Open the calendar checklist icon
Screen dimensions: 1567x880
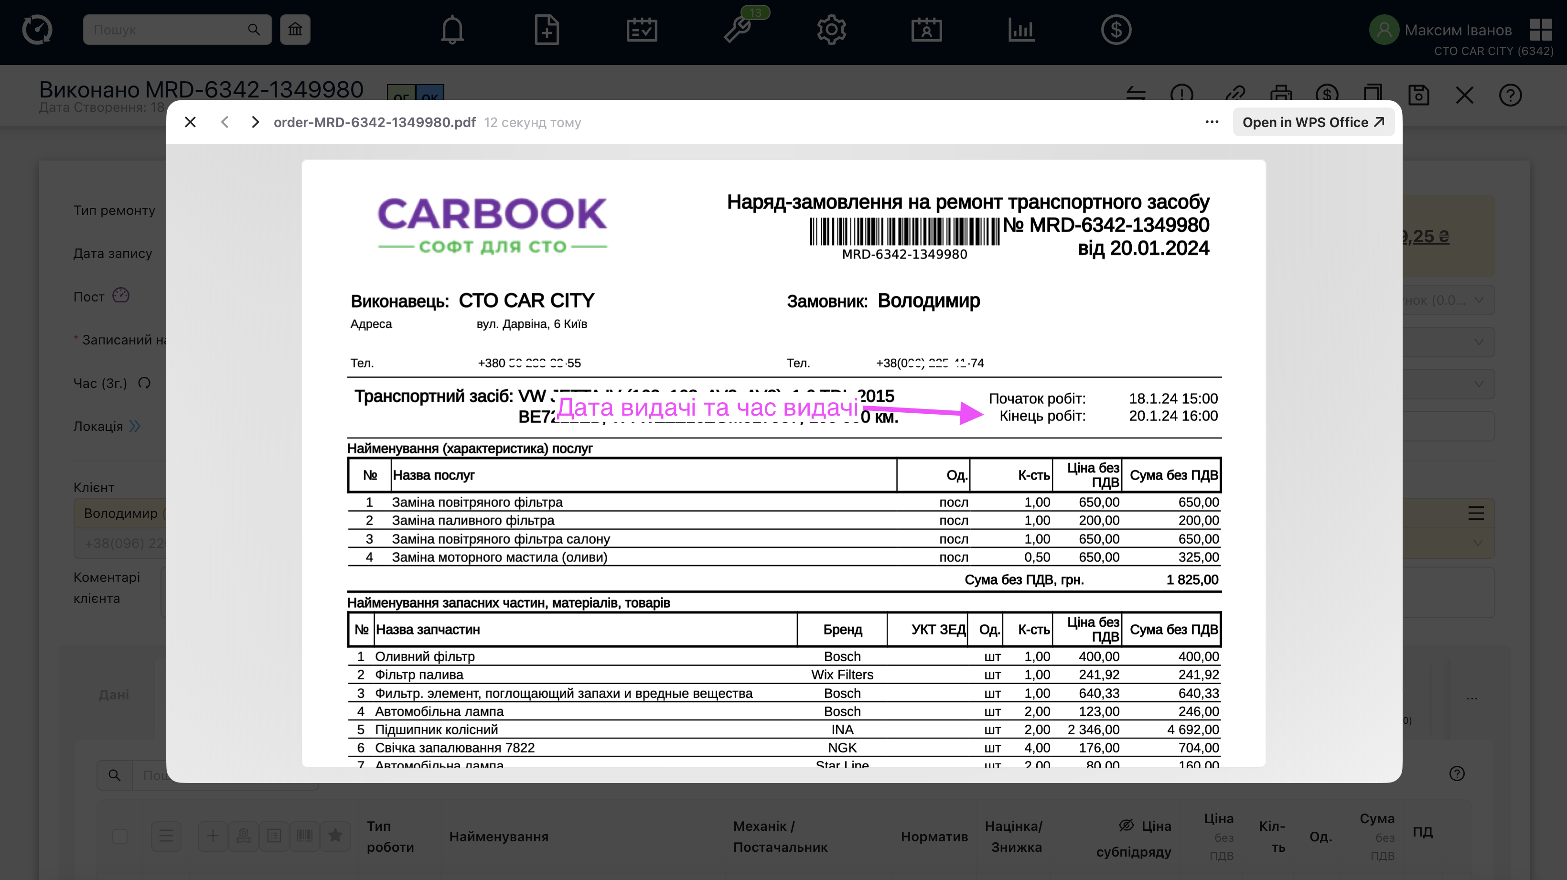coord(642,30)
